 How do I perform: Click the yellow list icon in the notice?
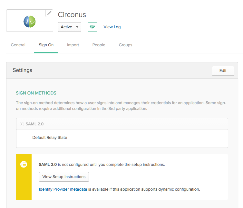[24, 164]
